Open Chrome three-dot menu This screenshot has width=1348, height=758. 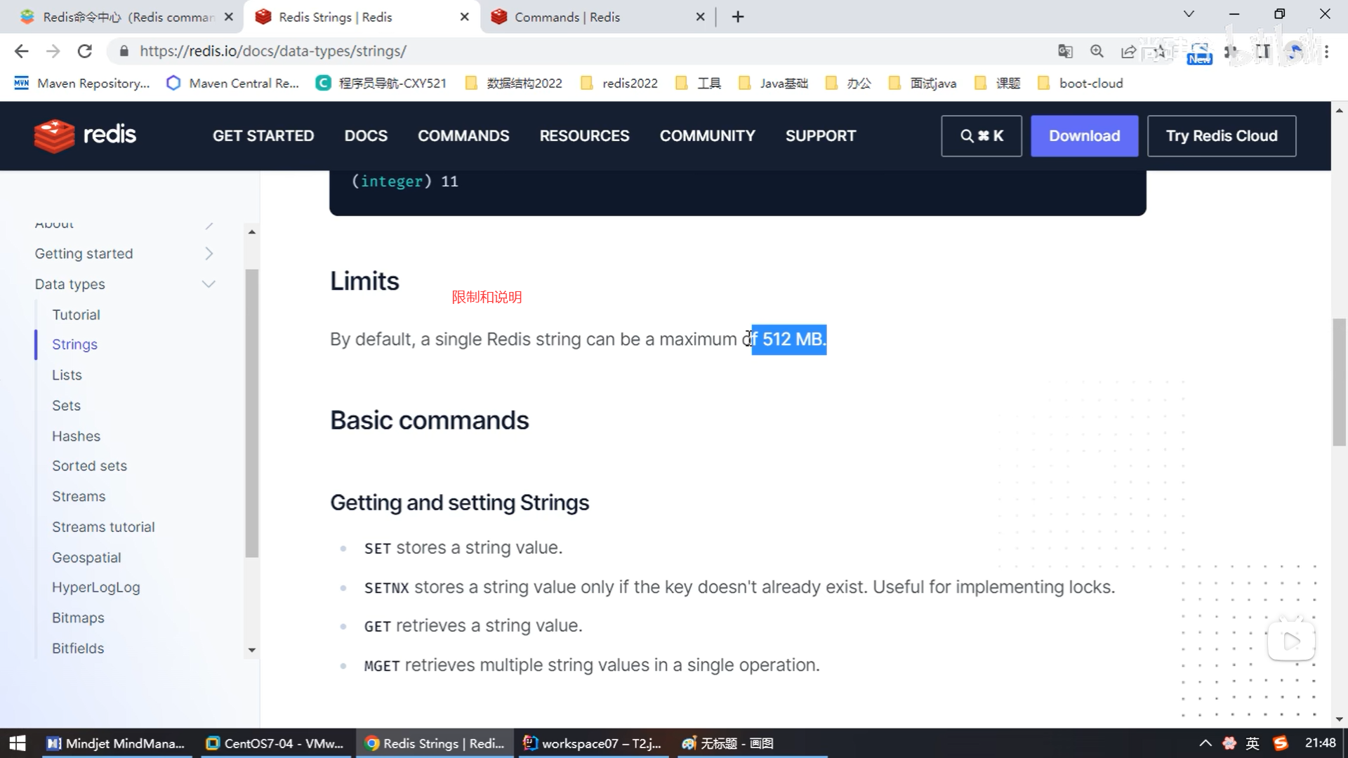point(1326,51)
